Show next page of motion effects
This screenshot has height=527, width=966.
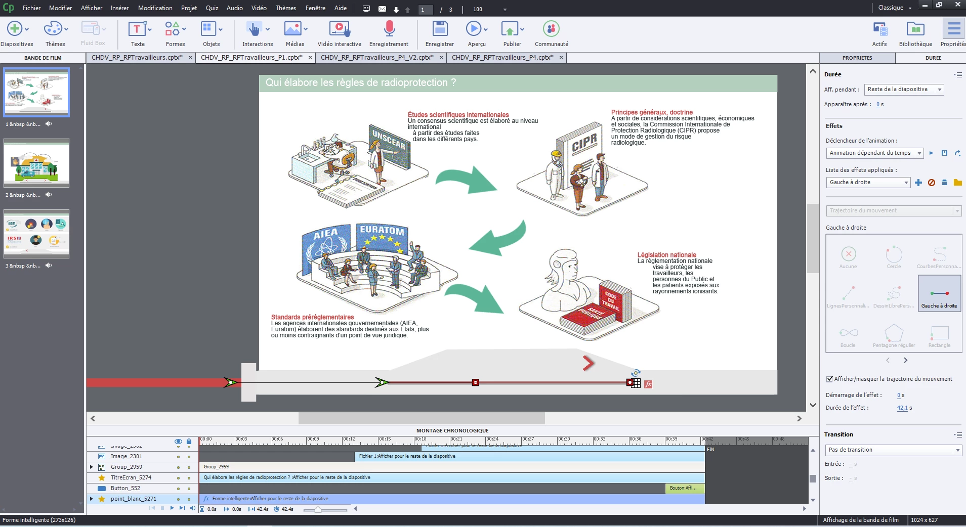click(x=905, y=361)
